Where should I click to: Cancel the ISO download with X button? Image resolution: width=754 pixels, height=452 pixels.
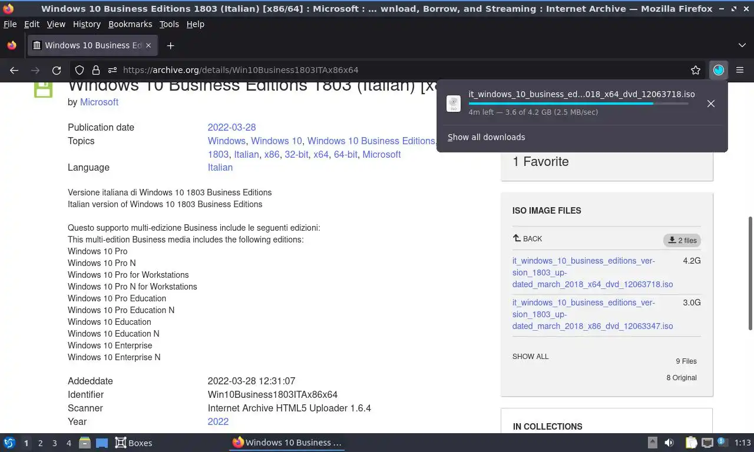[x=711, y=104]
